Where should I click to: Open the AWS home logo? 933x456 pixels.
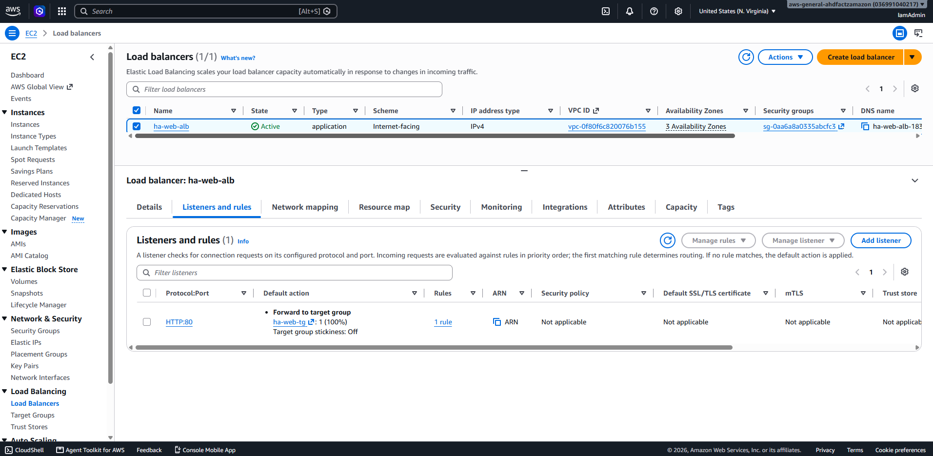(13, 11)
